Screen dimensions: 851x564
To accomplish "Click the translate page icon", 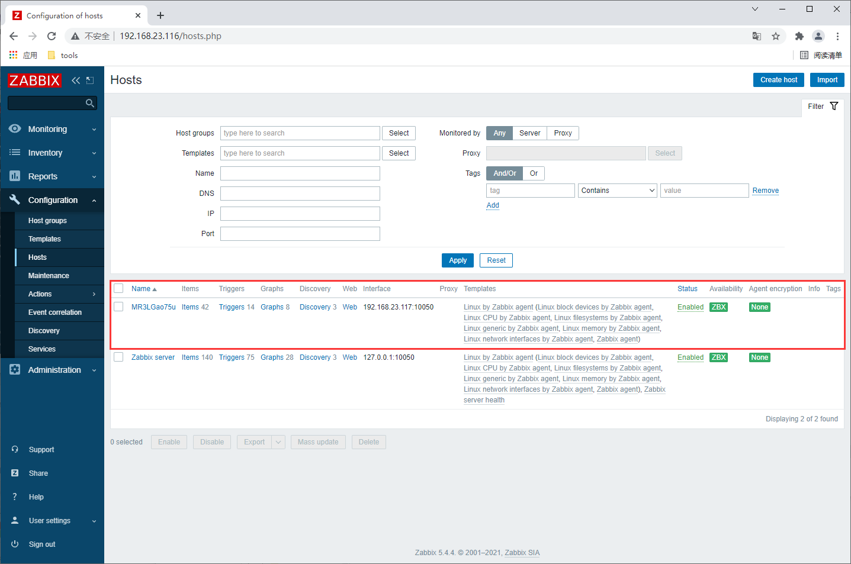I will (x=757, y=36).
